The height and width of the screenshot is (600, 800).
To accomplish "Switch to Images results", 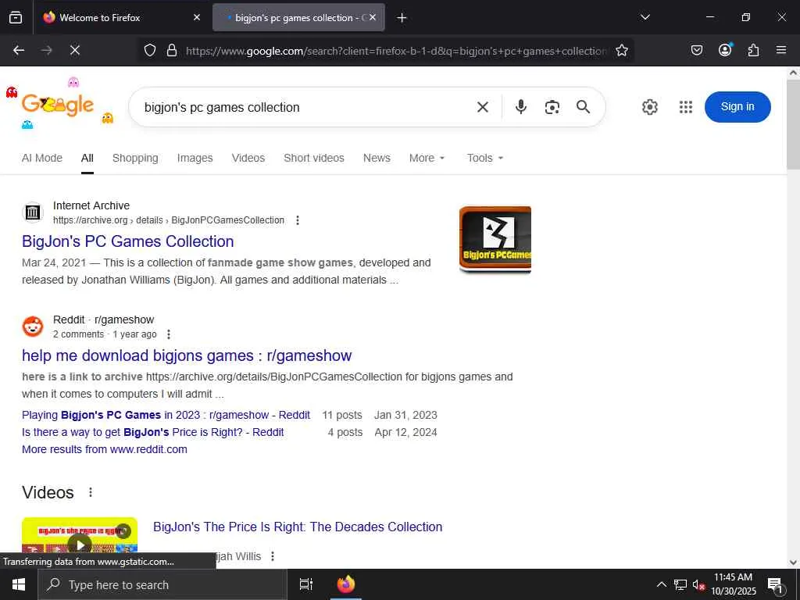I will pos(195,158).
